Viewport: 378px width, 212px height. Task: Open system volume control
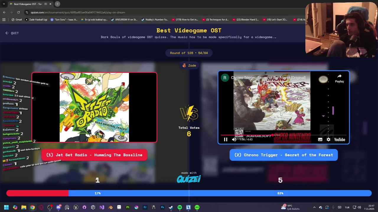click(x=359, y=207)
